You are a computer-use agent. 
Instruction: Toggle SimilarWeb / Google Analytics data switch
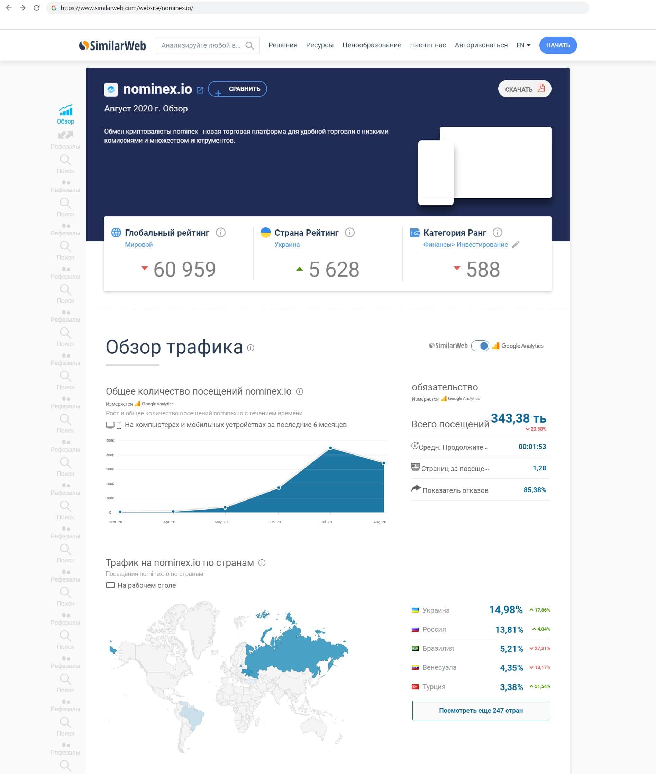click(x=480, y=346)
